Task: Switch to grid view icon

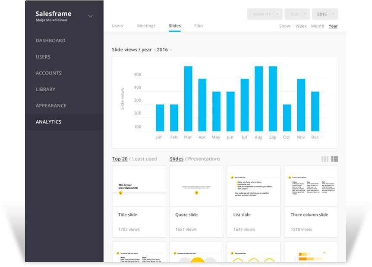Action: 325,159
